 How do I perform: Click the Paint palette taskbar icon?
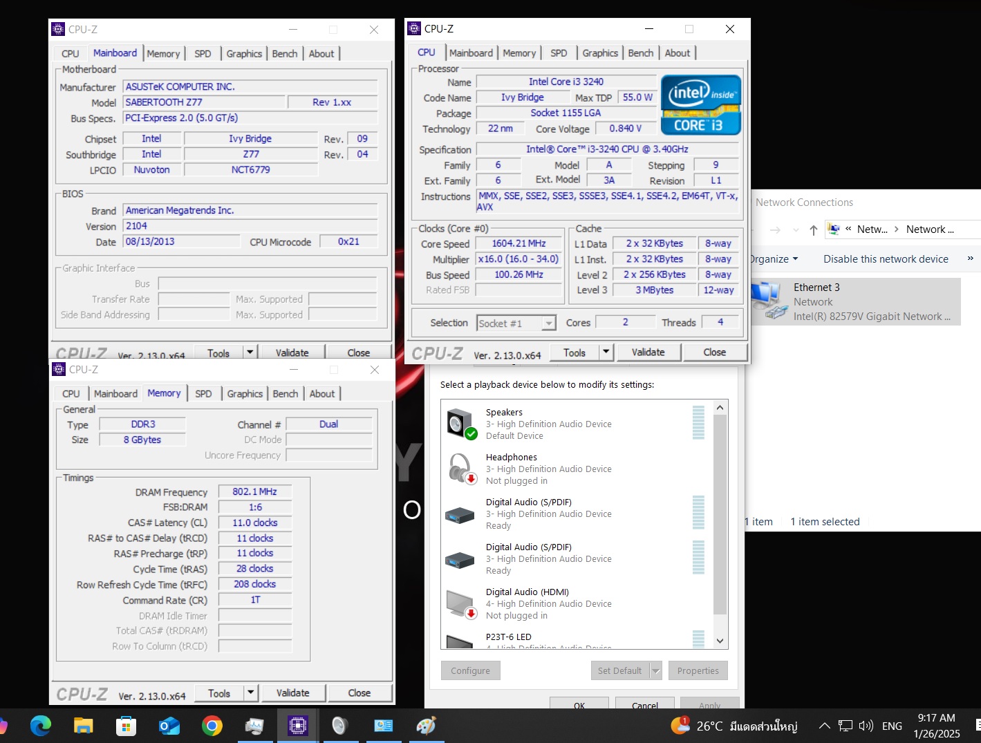[426, 726]
